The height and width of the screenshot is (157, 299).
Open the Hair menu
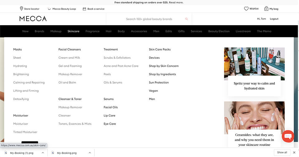click(x=109, y=31)
